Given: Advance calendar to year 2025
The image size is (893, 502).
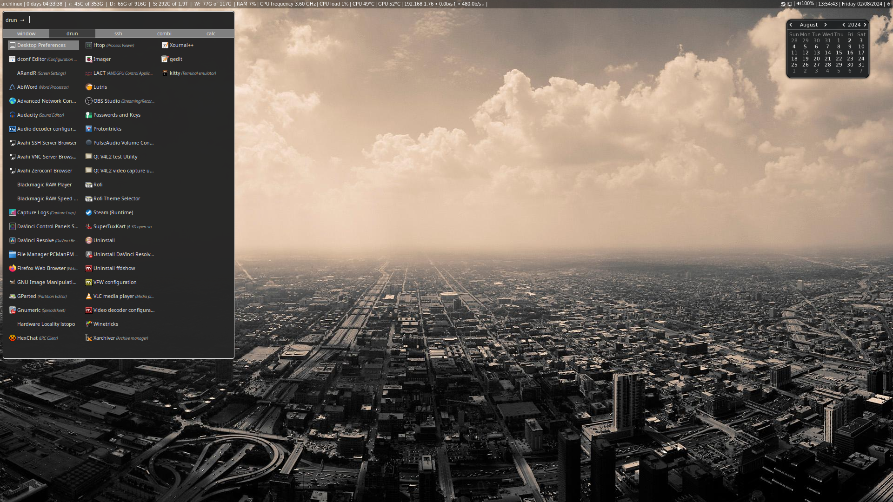Looking at the screenshot, I should click(865, 25).
